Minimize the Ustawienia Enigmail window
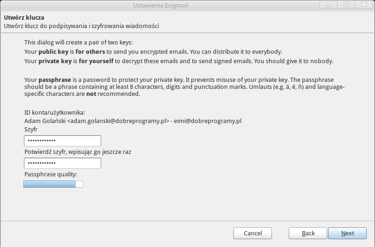This screenshot has width=375, height=247. [x=326, y=4]
